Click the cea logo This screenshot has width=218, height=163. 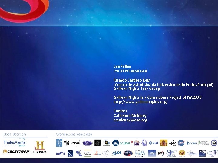[88, 153]
